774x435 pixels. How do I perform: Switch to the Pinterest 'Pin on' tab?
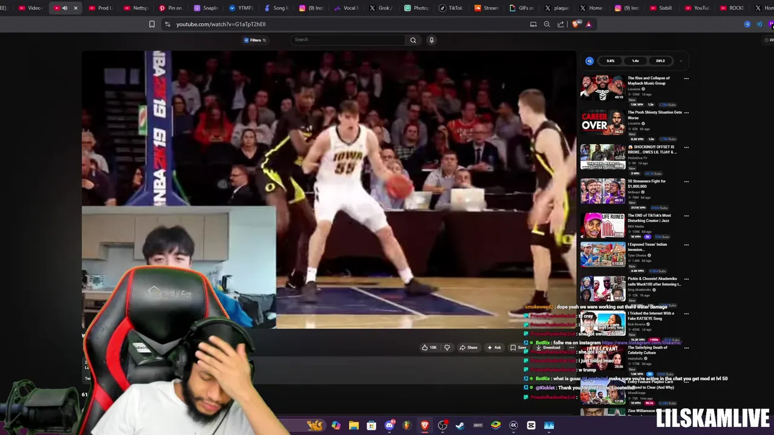pyautogui.click(x=171, y=8)
